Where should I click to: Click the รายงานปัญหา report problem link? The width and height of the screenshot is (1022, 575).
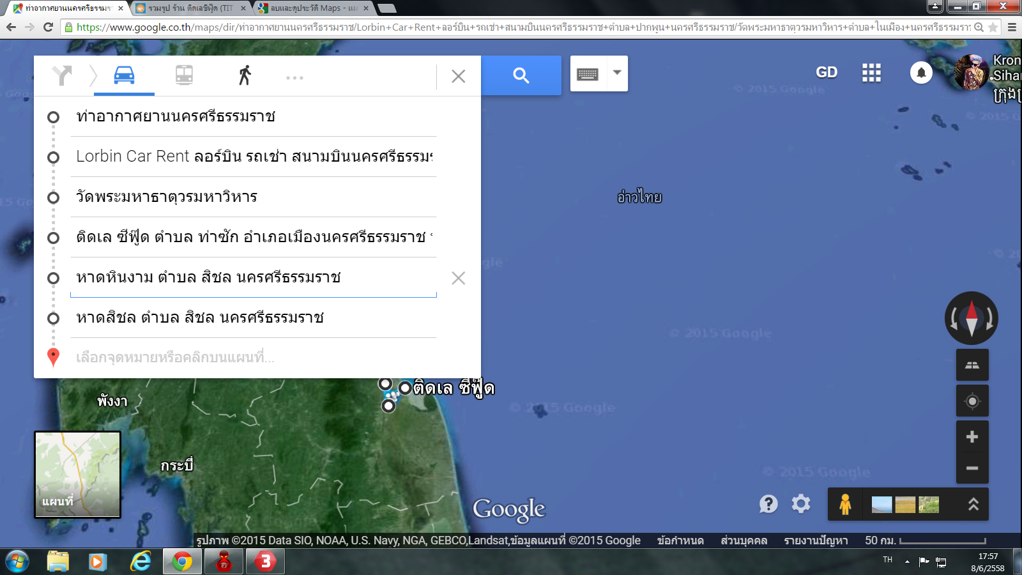tap(816, 540)
